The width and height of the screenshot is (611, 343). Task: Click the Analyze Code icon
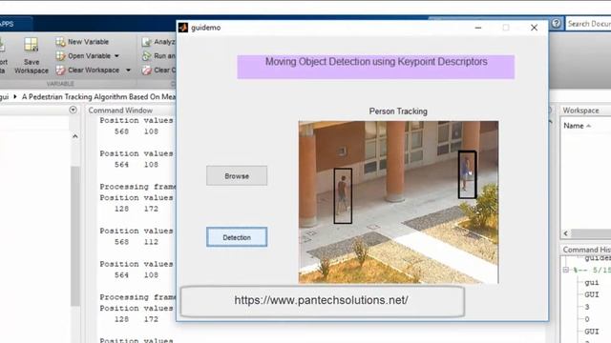pos(146,42)
